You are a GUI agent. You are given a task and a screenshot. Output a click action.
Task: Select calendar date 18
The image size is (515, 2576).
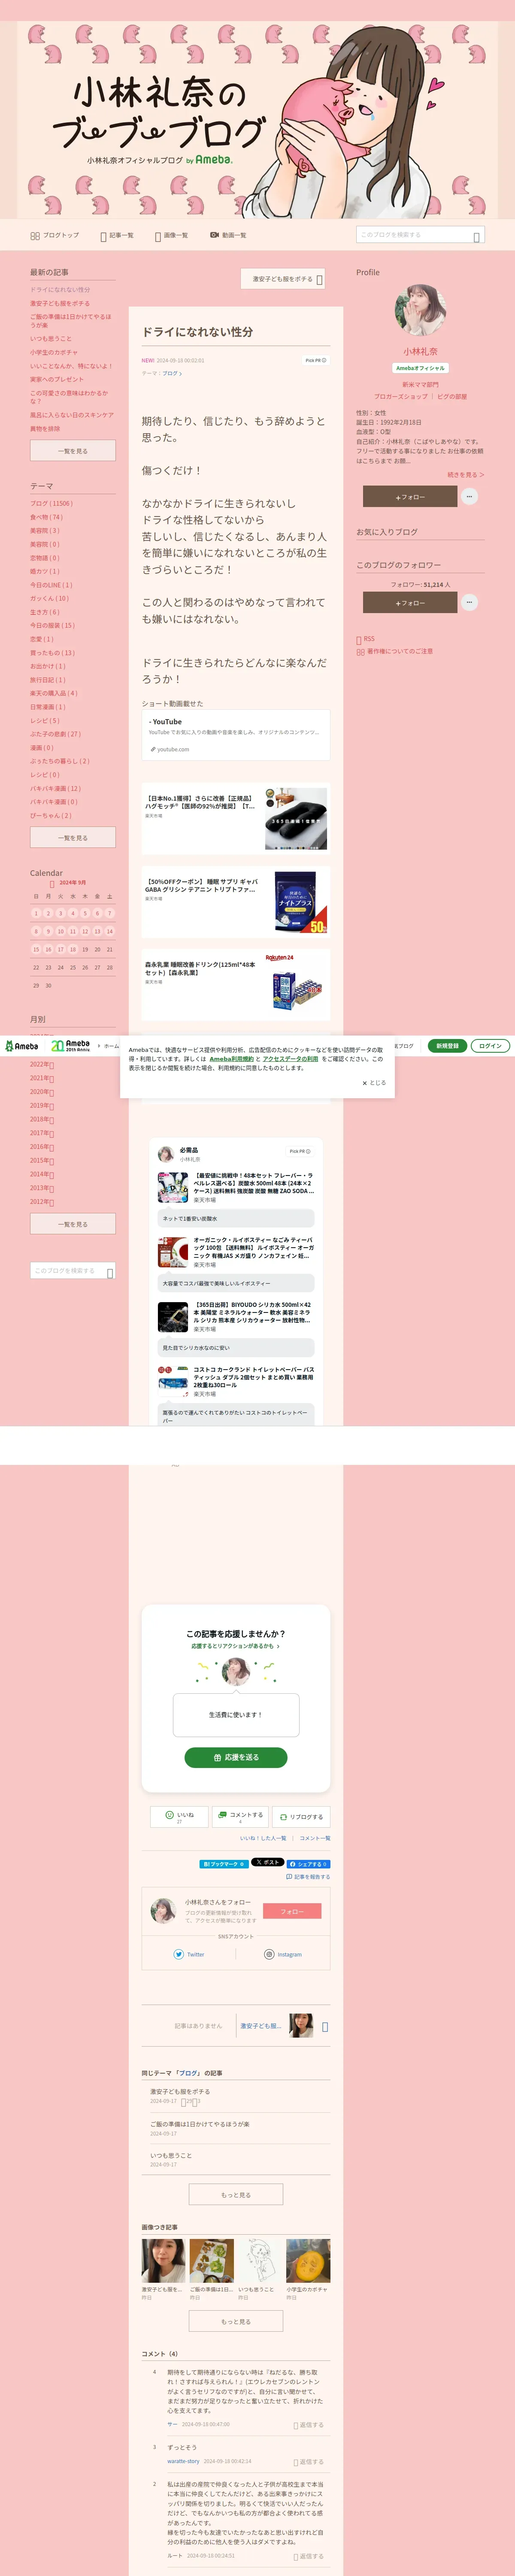click(72, 949)
